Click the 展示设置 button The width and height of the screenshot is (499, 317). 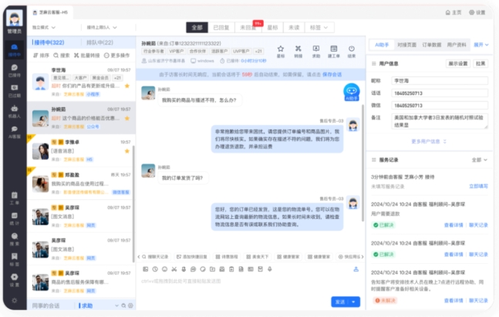click(458, 64)
